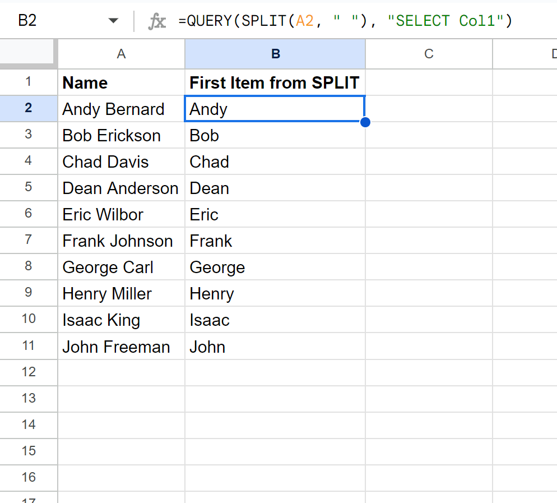This screenshot has height=503, width=557.
Task: Select row 1 header
Action: point(29,82)
